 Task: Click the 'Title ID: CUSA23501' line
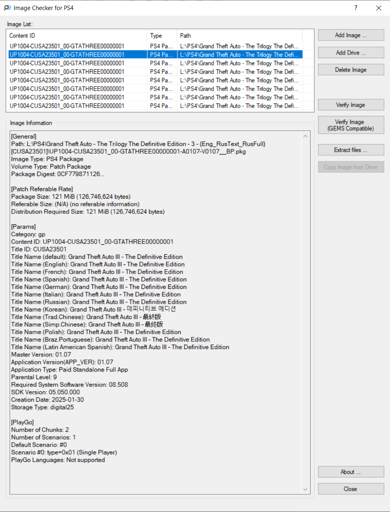point(39,249)
